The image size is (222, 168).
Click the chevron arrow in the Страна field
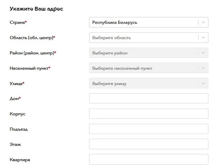(203, 22)
